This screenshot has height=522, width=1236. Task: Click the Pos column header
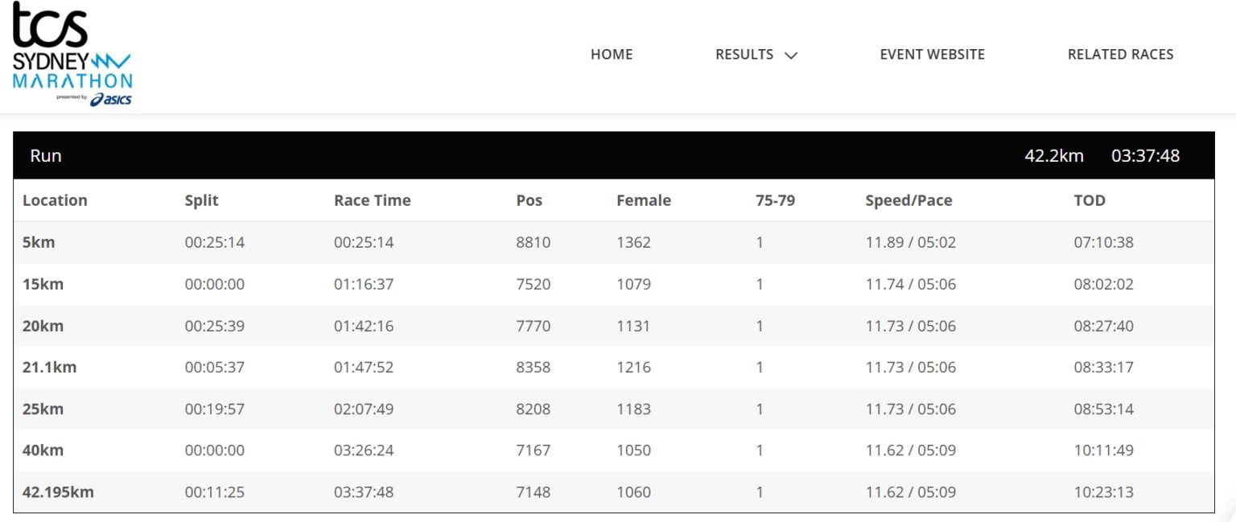[529, 200]
